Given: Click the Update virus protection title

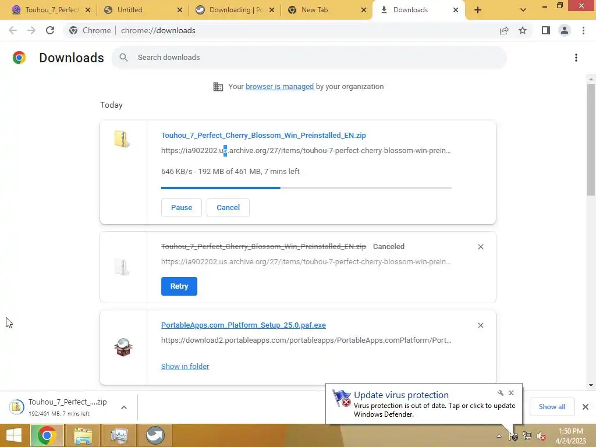Looking at the screenshot, I should (401, 395).
